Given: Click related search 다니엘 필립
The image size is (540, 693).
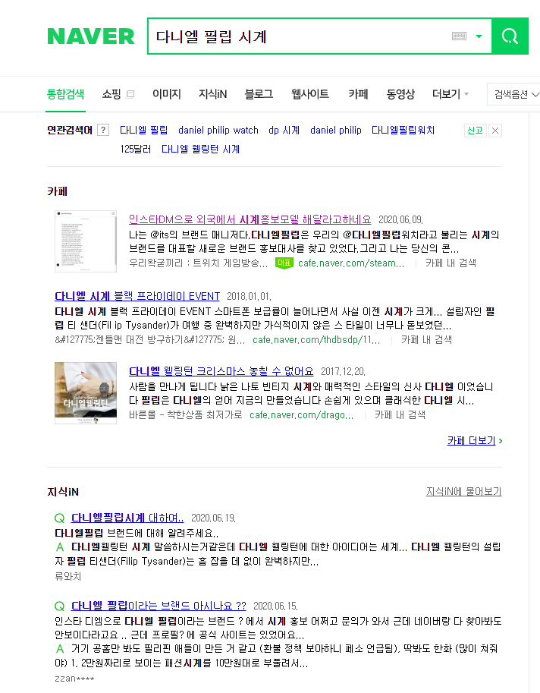Looking at the screenshot, I should (143, 130).
